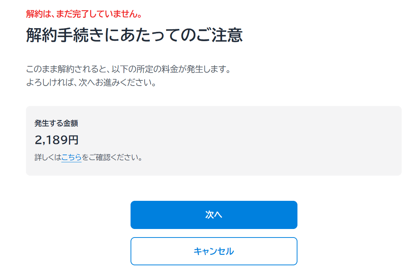405x269 pixels.
Task: Click the をご確認ください text after the link
Action: 112,157
